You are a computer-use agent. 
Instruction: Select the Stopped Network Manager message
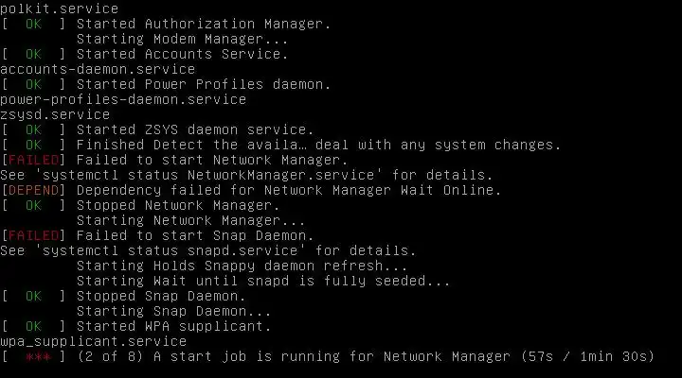point(178,205)
